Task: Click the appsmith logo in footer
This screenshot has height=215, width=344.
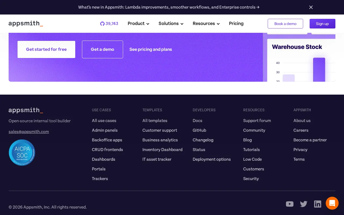Action: [26, 110]
